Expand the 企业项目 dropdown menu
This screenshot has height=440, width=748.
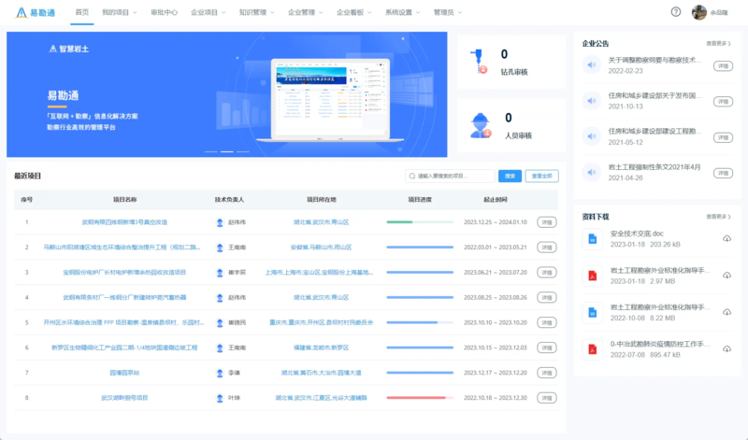208,12
